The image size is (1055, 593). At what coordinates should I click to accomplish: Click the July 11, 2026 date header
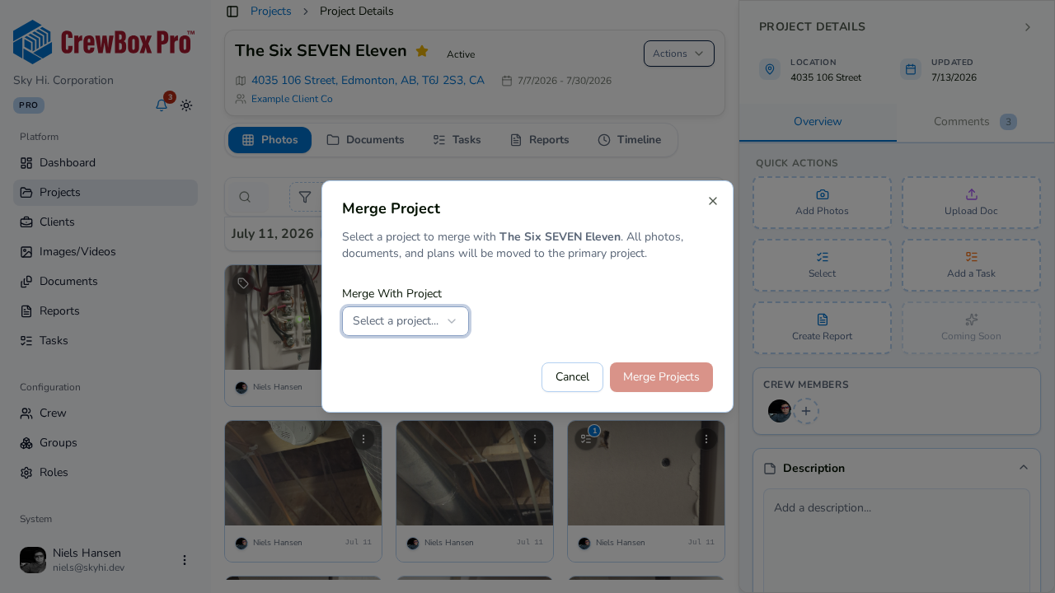pos(273,234)
